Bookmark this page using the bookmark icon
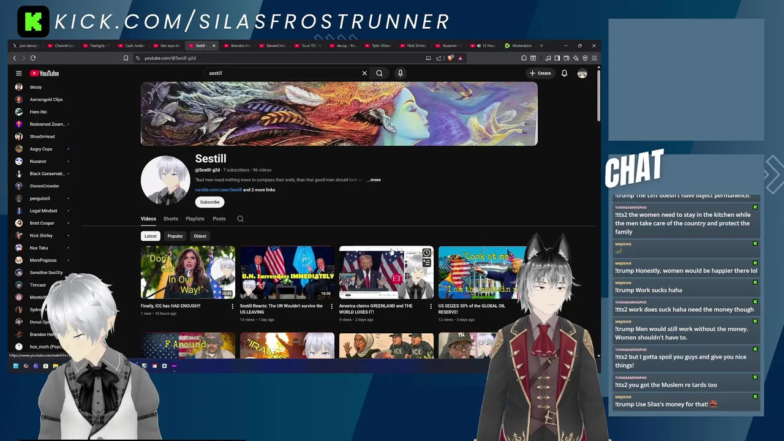784x441 pixels. 126,58
